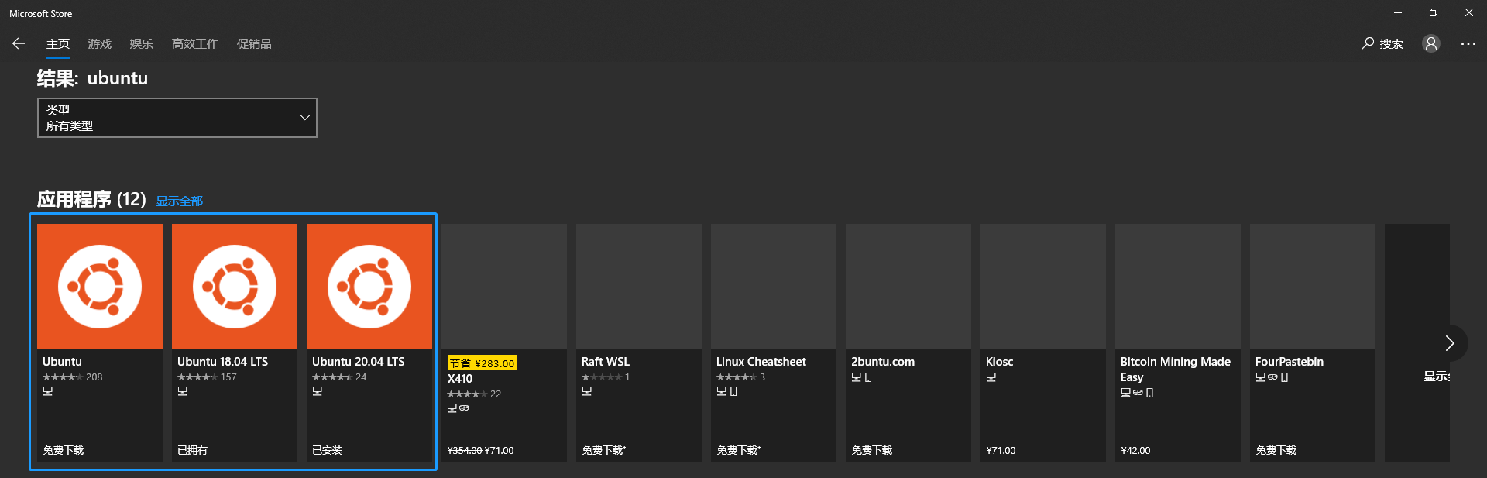This screenshot has width=1487, height=478.
Task: Open Bitcoin Mining Made Easy app
Action: (x=1178, y=342)
